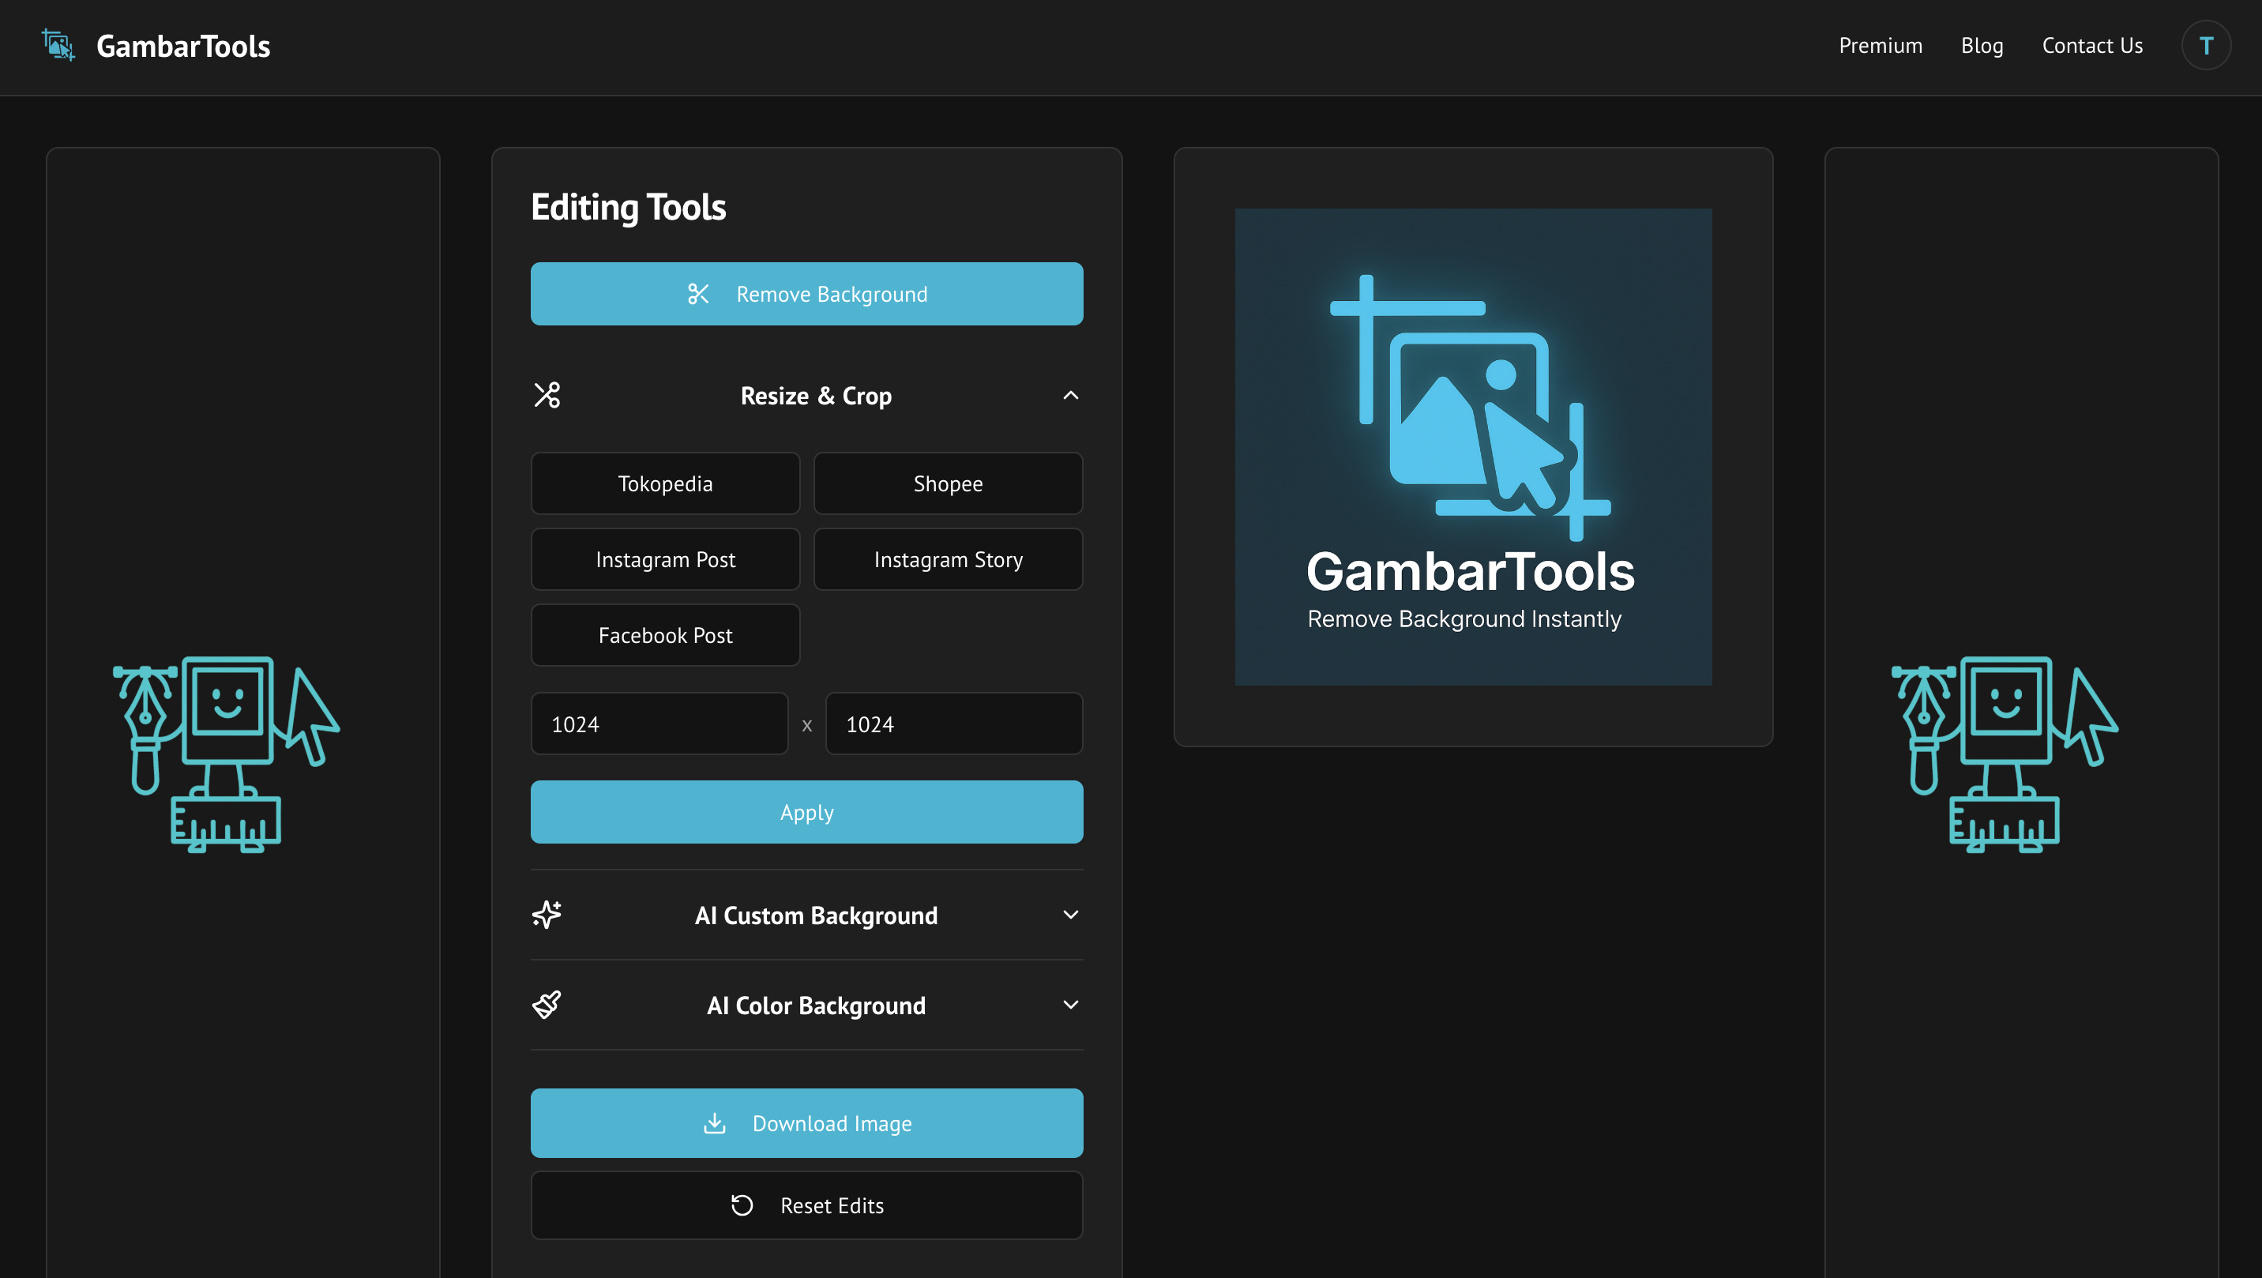This screenshot has width=2262, height=1278.
Task: Focus the width input showing 1024
Action: tap(659, 724)
